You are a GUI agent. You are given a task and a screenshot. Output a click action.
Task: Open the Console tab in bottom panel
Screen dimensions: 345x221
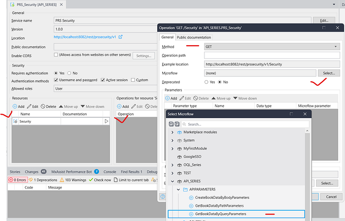(110, 171)
